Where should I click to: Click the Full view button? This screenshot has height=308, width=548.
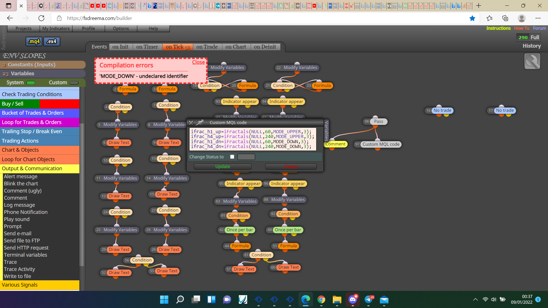(x=535, y=37)
